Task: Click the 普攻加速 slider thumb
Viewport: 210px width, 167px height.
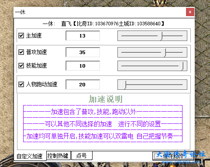Action: coord(164,52)
